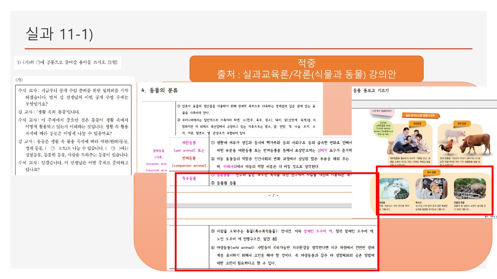The image size is (497, 279).
Task: Click the text '(companion animal)'
Action: click(x=189, y=166)
